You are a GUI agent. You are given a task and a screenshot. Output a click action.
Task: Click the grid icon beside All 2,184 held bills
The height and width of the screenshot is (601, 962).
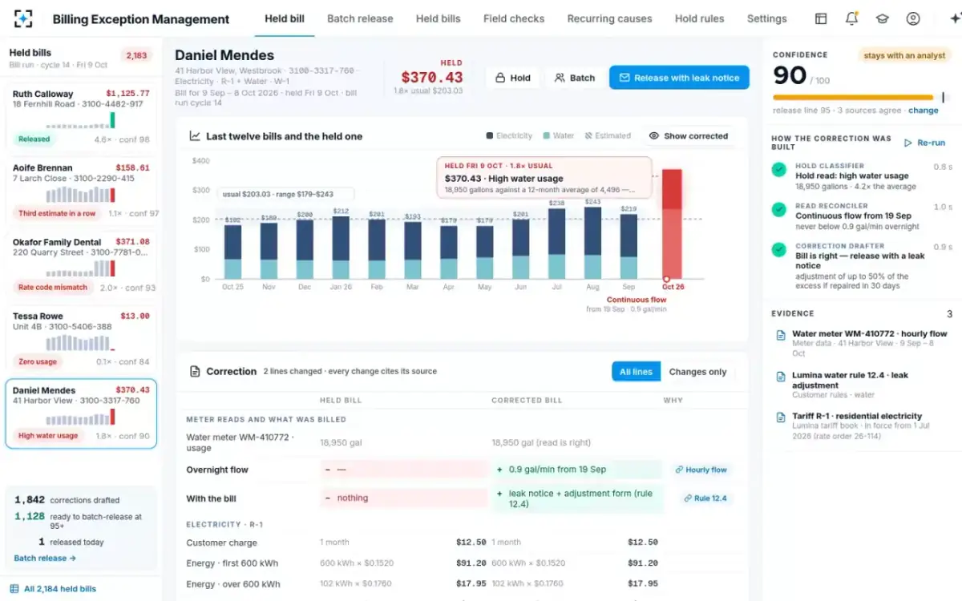coord(14,589)
